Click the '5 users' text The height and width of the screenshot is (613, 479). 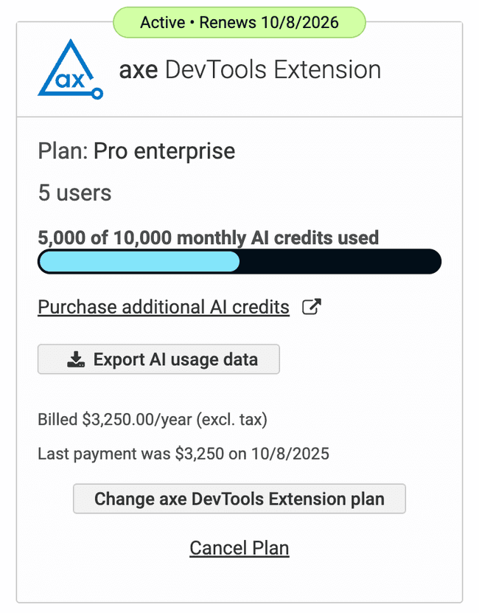(x=74, y=193)
